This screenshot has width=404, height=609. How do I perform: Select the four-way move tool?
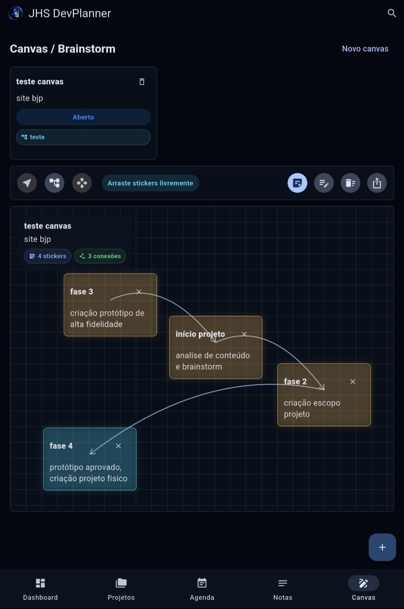click(82, 183)
